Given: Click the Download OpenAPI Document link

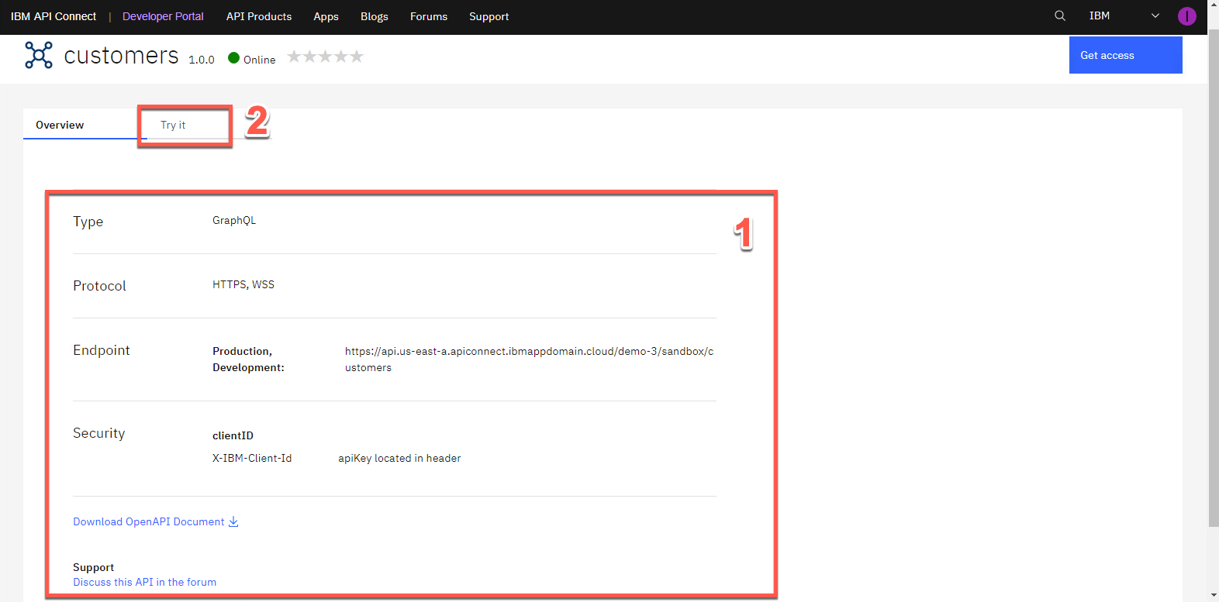Looking at the screenshot, I should [148, 521].
